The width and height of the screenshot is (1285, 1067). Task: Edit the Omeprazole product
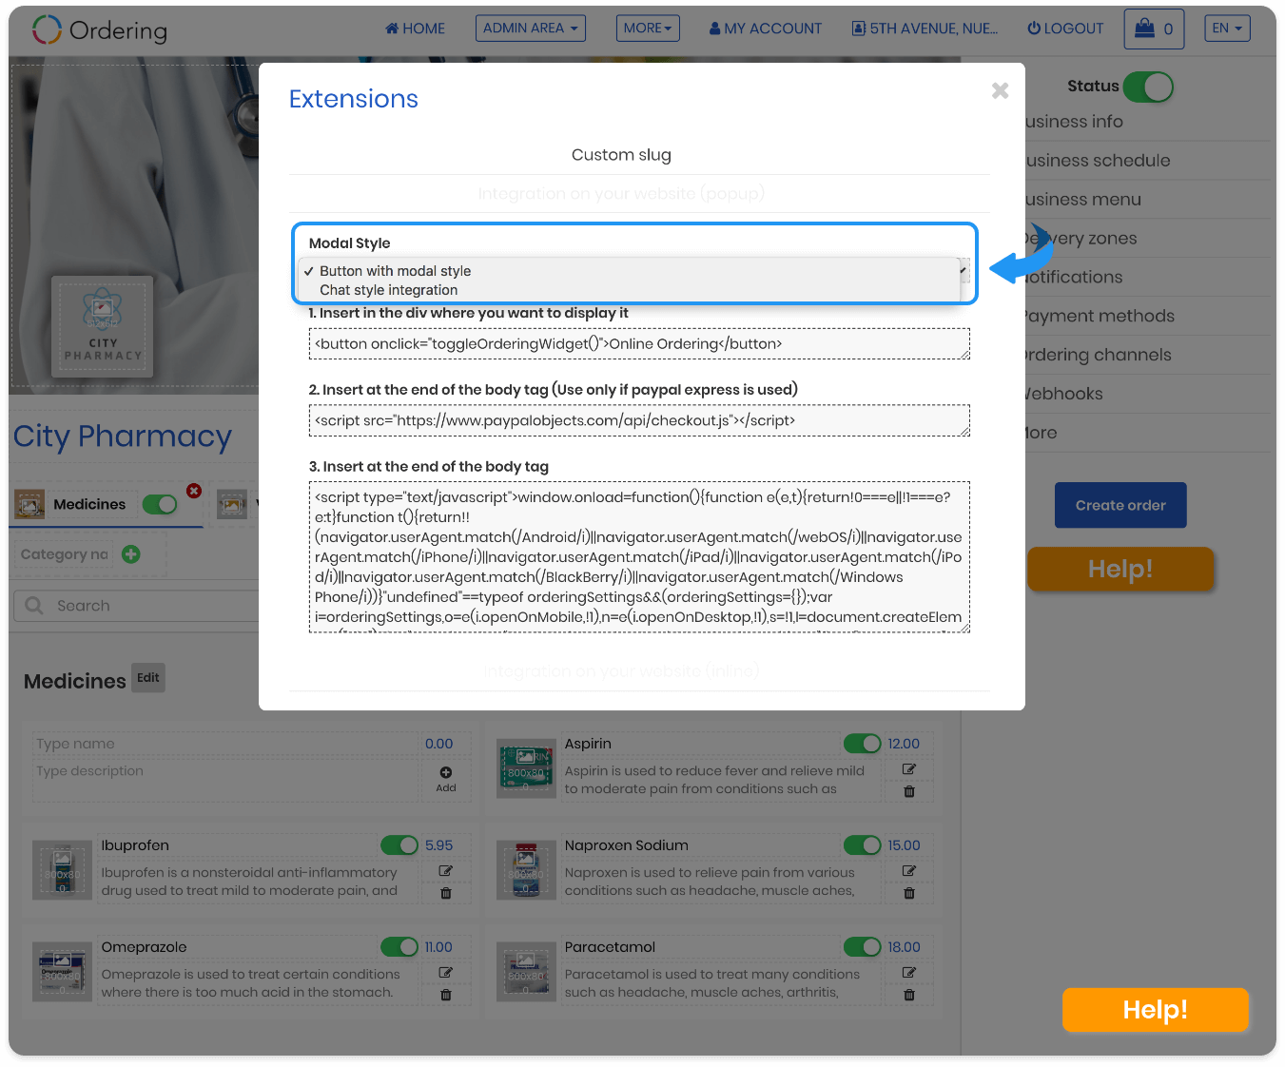tap(445, 972)
